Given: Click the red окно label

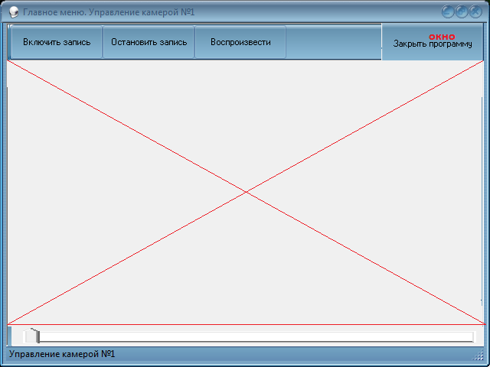Looking at the screenshot, I should tap(442, 36).
